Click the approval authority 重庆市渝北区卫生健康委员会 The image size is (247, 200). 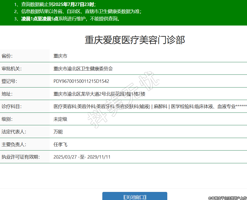[x=83, y=69]
